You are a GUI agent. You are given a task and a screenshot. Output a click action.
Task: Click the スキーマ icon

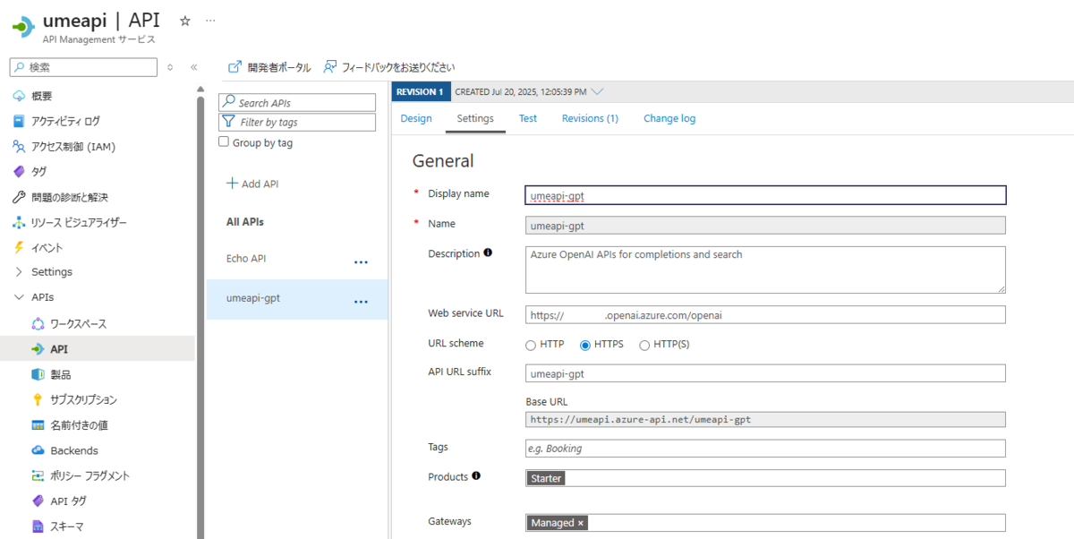point(38,526)
